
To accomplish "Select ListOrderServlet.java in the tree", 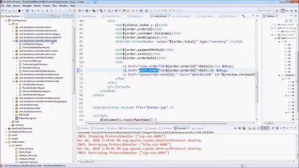I will [x=32, y=44].
